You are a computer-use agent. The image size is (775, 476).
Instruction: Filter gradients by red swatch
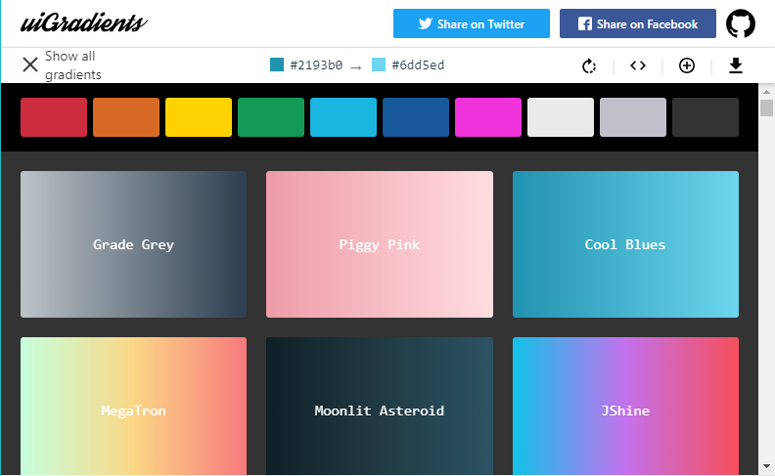54,117
